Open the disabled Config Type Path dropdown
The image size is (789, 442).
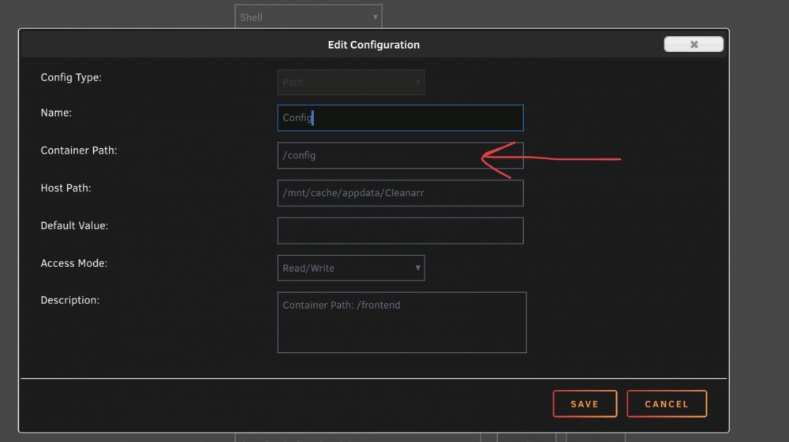coord(351,83)
